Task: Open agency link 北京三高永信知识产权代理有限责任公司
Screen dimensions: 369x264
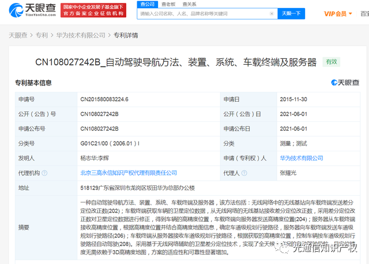Action: pos(129,173)
